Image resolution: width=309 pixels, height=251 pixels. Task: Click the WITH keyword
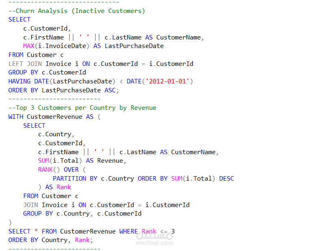pos(16,117)
